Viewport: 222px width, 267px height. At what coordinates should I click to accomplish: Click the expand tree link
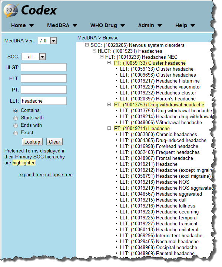[31, 175]
